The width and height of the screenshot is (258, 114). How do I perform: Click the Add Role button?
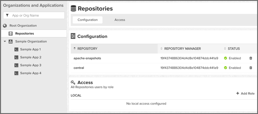point(246,93)
